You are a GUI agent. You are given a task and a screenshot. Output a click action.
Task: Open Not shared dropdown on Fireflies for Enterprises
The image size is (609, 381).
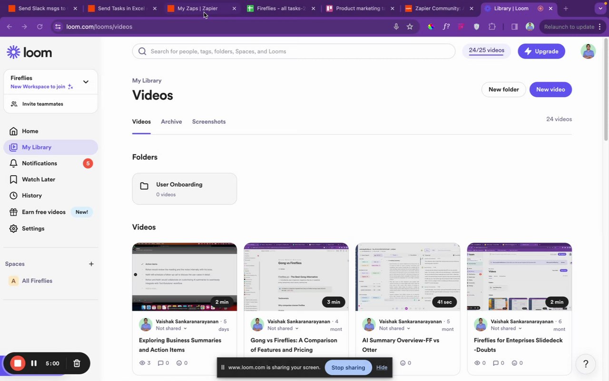coord(507,328)
